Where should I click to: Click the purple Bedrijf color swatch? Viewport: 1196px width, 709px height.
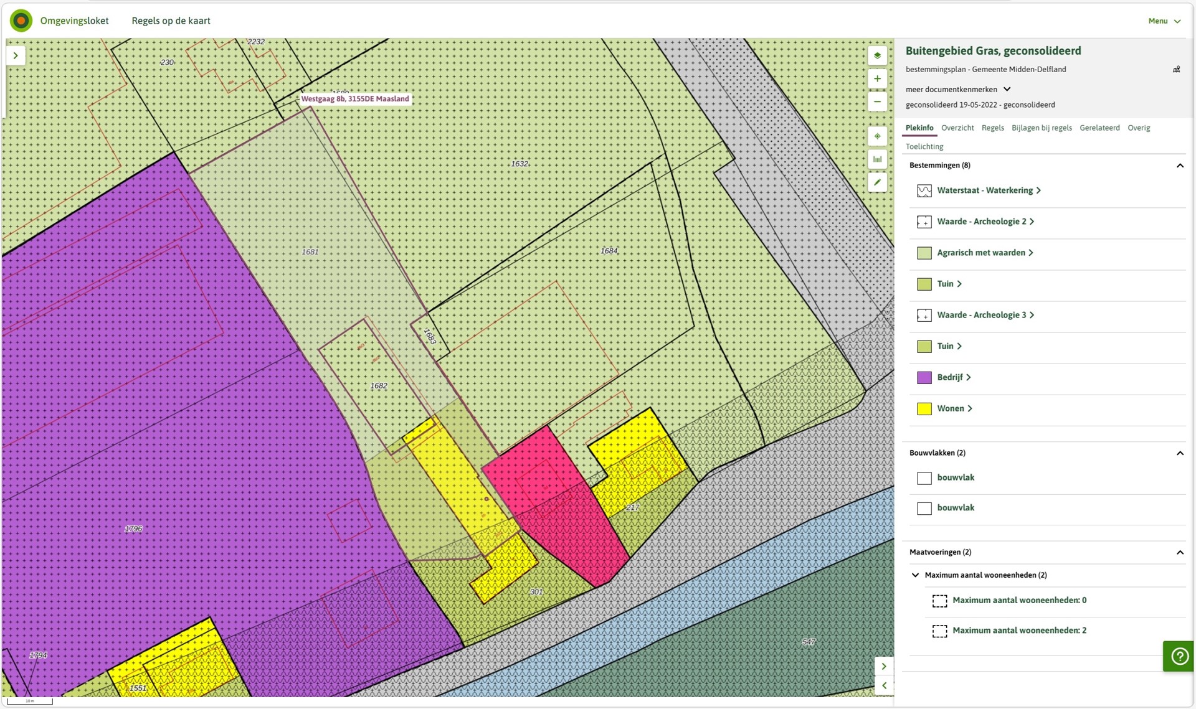pos(924,378)
